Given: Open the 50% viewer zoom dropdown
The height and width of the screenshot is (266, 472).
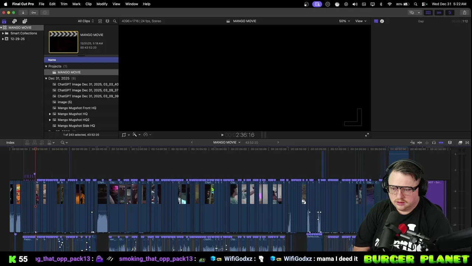Looking at the screenshot, I should (x=344, y=21).
